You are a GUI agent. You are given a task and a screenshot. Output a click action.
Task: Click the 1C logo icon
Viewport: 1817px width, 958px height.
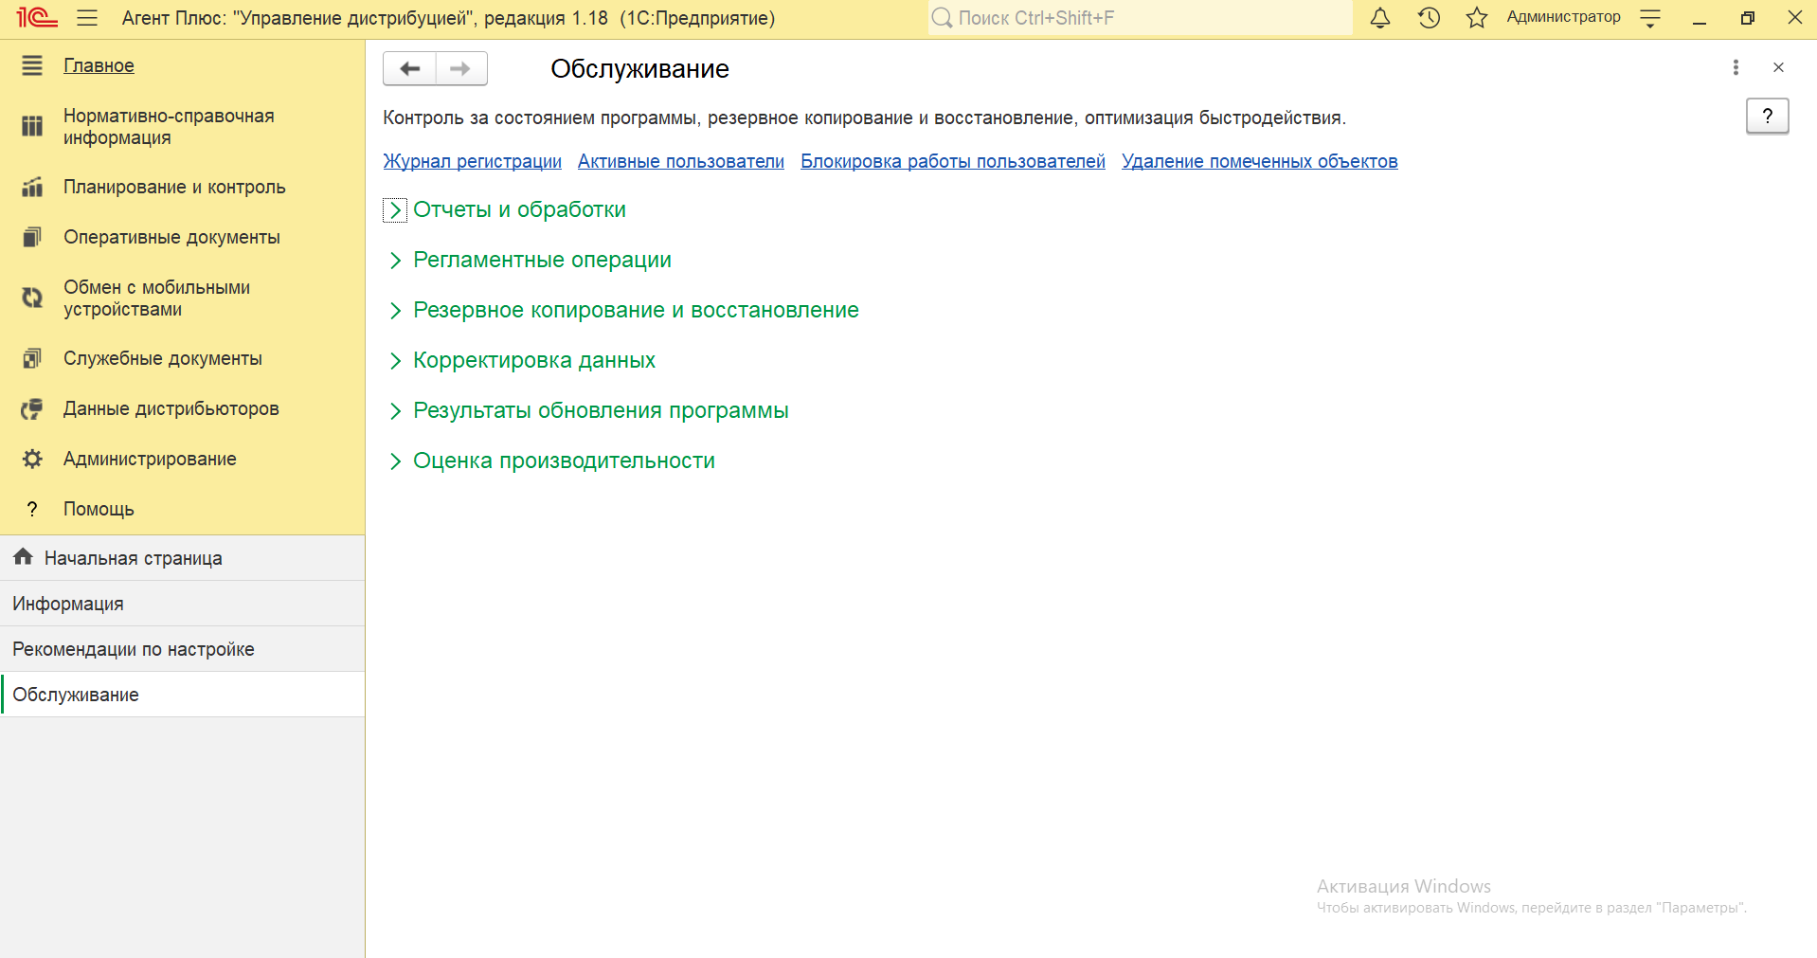[x=37, y=18]
